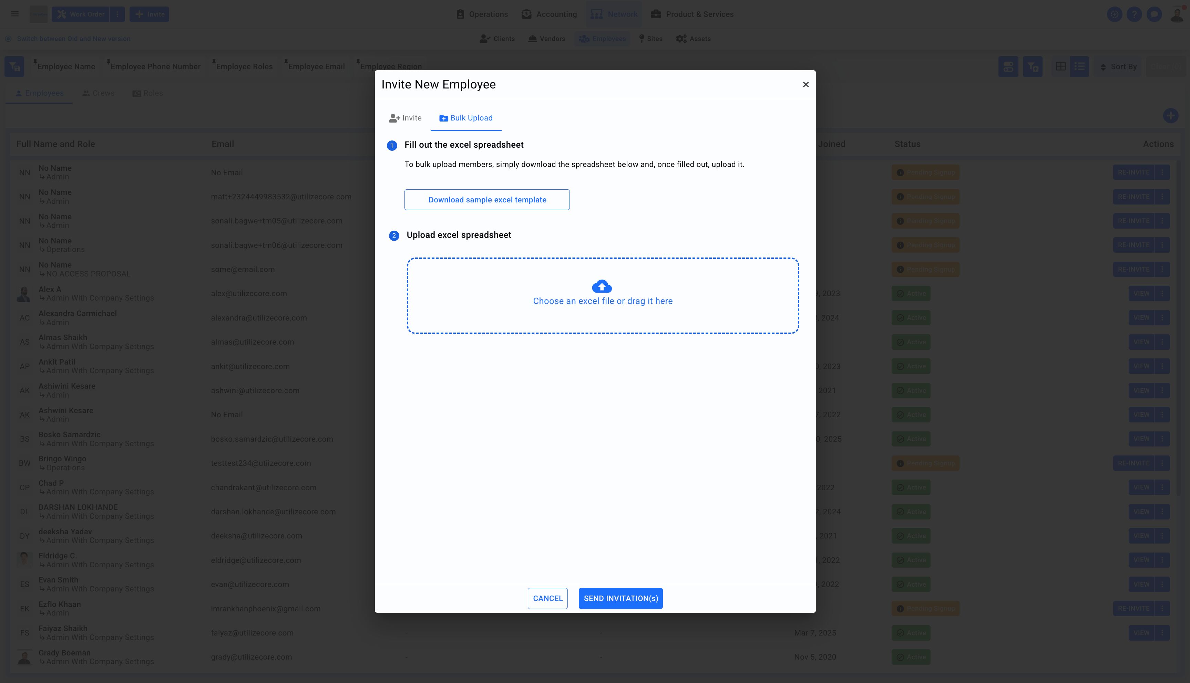Open the chat messages icon
Screen dimensions: 1190x683
point(1154,14)
